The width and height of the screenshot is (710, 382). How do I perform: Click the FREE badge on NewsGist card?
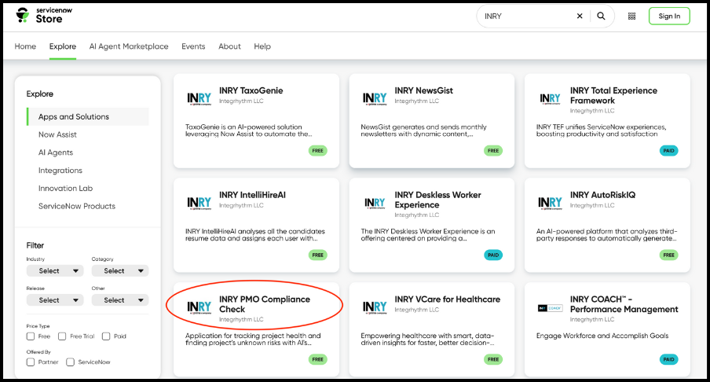click(x=493, y=150)
